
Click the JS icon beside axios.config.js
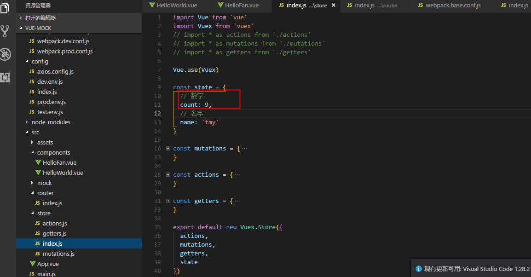tap(32, 71)
